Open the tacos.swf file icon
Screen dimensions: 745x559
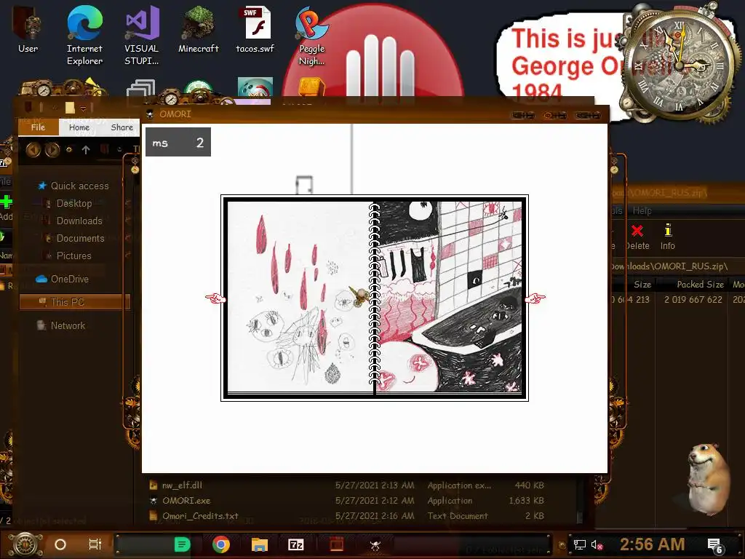255,29
